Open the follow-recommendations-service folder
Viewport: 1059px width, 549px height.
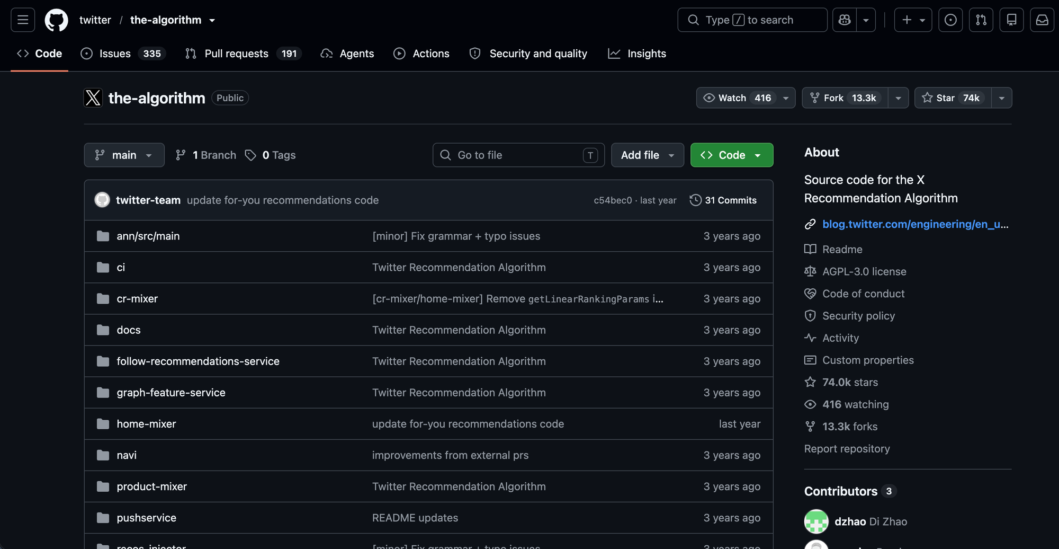[x=198, y=361]
